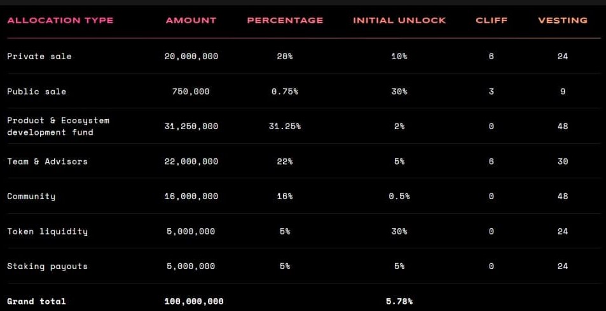Click the 750,000 Public sale amount
606x311 pixels.
[x=191, y=92]
